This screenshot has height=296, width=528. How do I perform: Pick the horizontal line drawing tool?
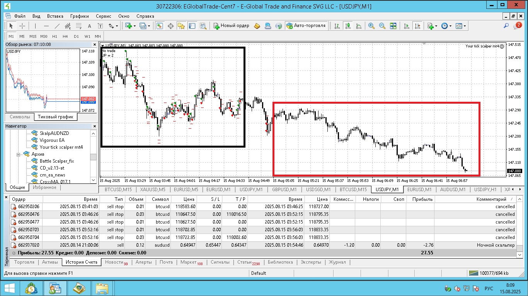point(46,26)
